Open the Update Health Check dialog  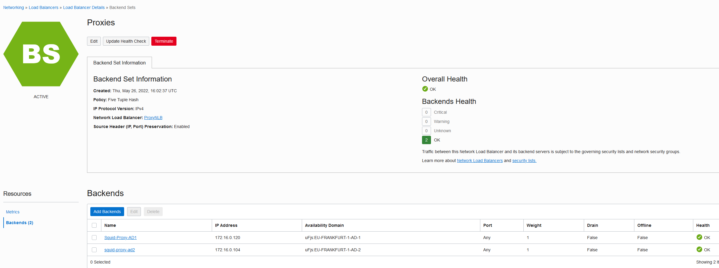click(x=126, y=41)
